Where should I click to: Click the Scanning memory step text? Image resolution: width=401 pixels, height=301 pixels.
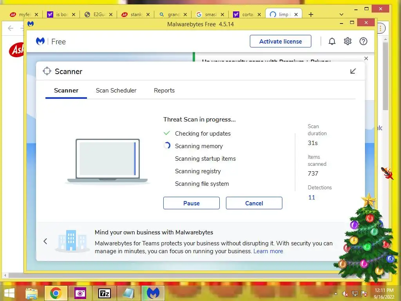199,146
